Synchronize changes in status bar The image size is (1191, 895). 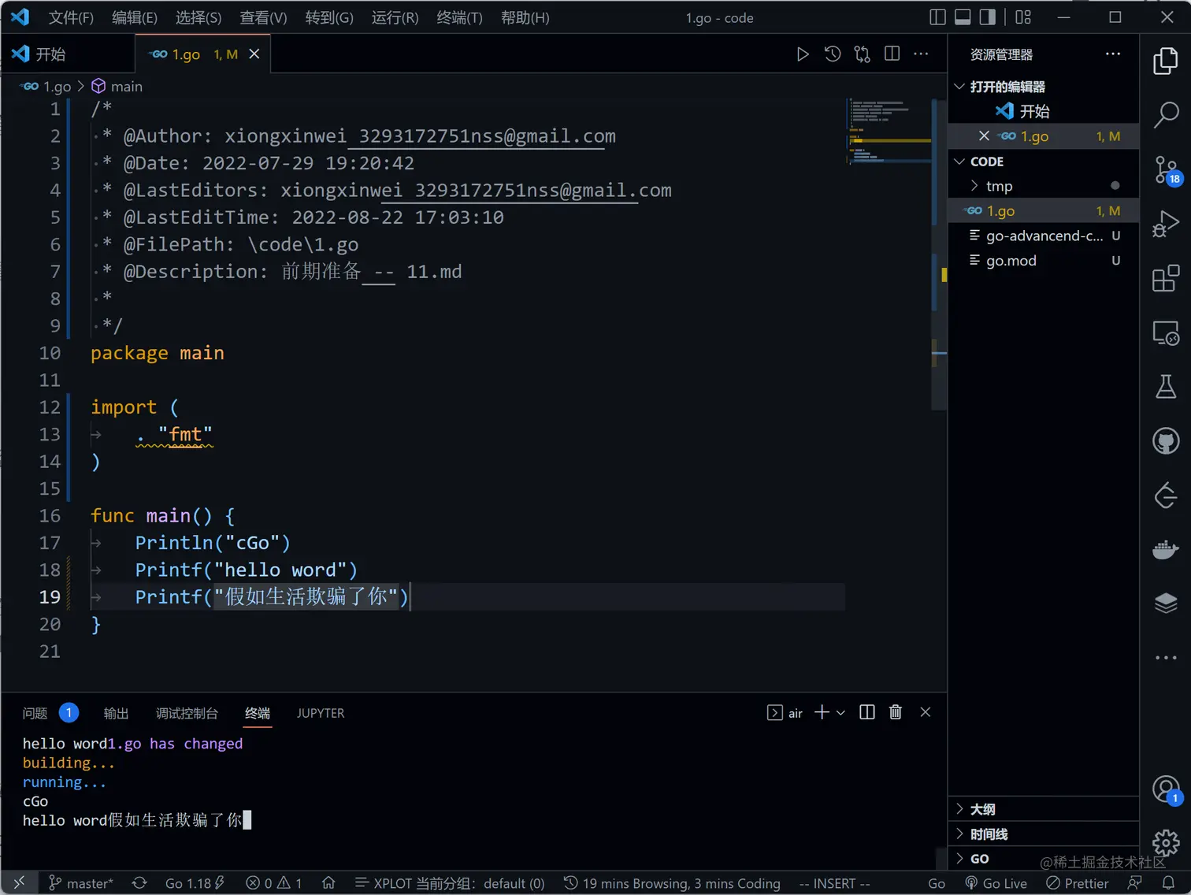[139, 883]
